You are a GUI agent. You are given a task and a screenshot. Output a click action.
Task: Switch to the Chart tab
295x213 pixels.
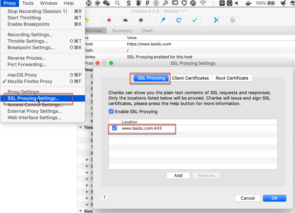147,31
